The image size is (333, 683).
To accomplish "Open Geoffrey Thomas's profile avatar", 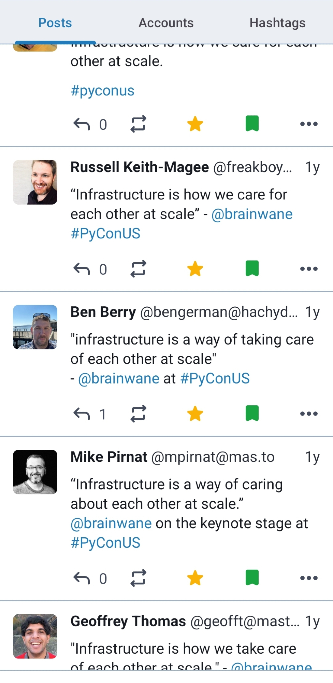I will point(35,636).
